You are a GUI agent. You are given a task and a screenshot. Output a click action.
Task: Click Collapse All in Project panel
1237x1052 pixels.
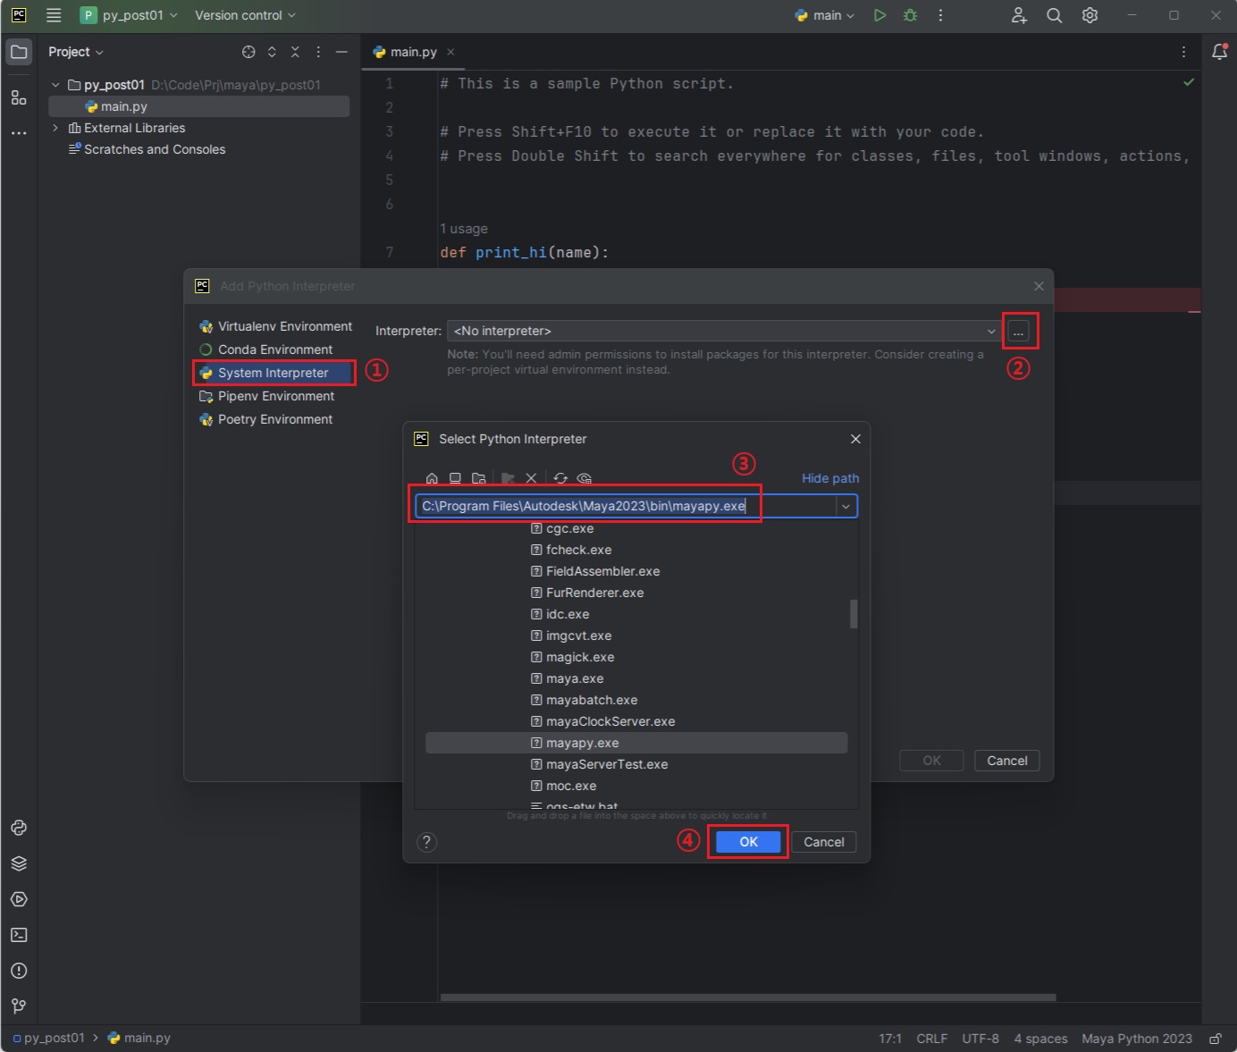295,52
